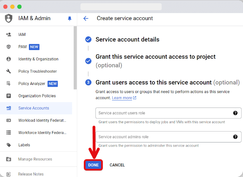Open the Learn more link
The width and height of the screenshot is (243, 177).
[x=122, y=98]
